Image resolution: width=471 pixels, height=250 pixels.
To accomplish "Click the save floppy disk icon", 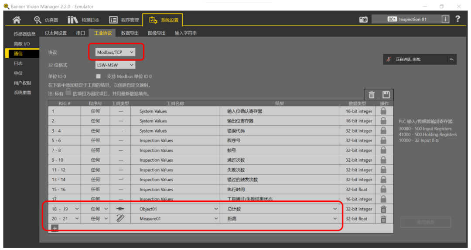I will point(386,95).
